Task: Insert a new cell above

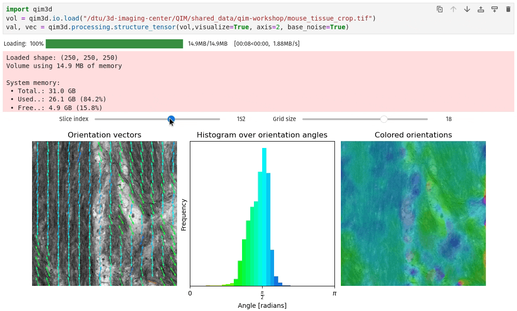Action: (480, 9)
